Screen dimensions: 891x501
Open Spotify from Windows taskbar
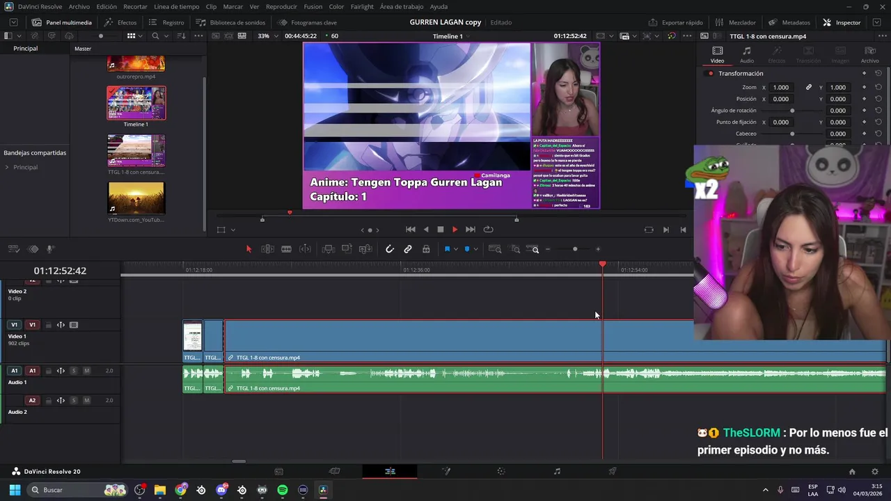pyautogui.click(x=282, y=490)
